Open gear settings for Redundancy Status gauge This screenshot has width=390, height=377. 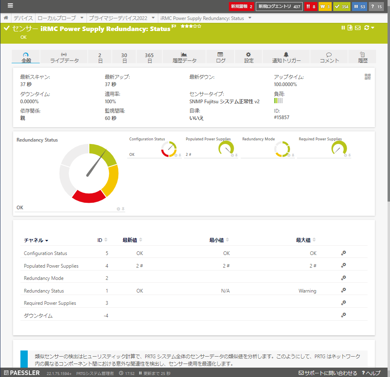[x=118, y=209]
